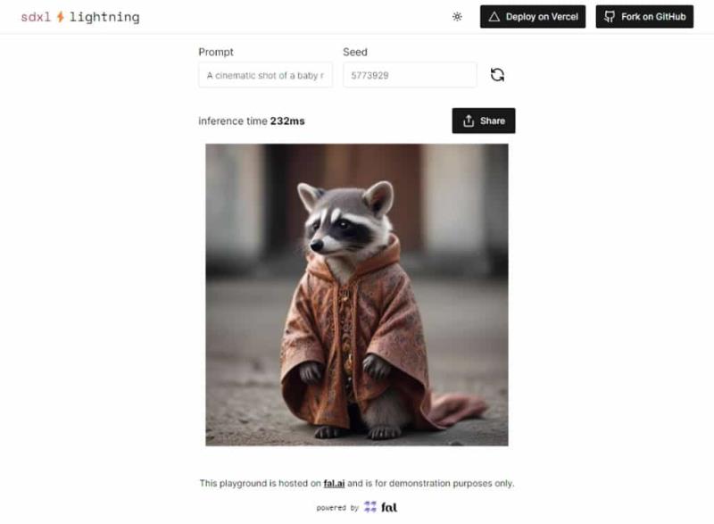Click the fal logo icon in footer
The width and height of the screenshot is (714, 524).
pyautogui.click(x=370, y=507)
